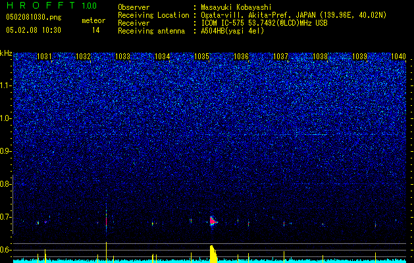Click the meteor label
414x263 pixels.
(x=93, y=20)
